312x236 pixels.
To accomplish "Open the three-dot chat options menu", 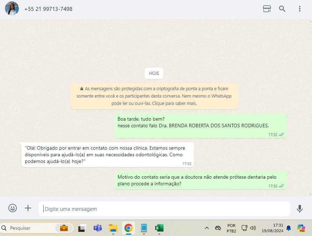I will click(299, 9).
